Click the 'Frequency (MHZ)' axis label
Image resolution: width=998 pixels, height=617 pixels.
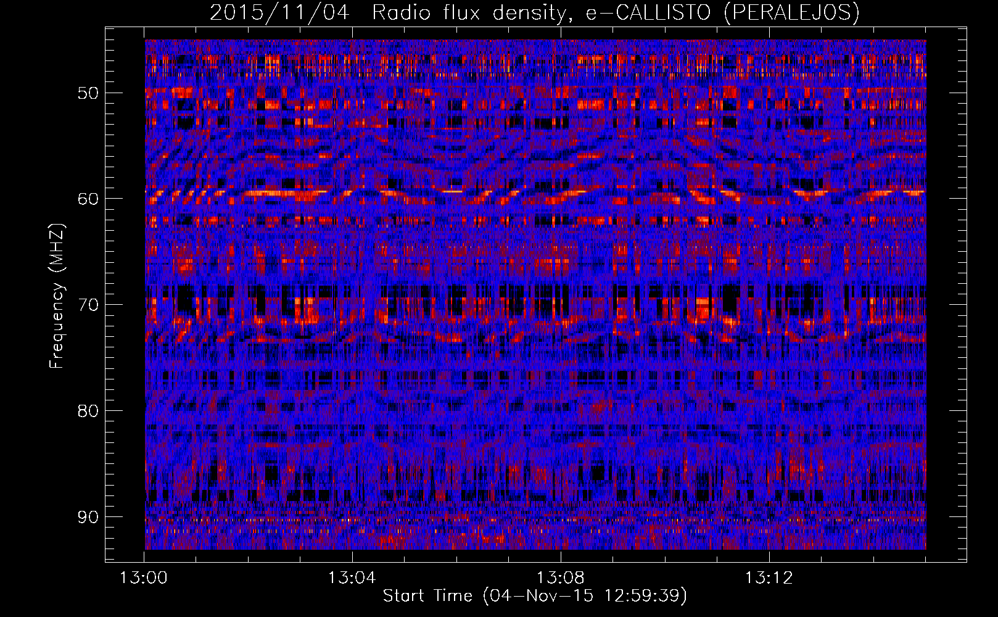click(x=57, y=296)
